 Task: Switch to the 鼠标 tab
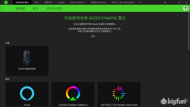pyautogui.click(x=37, y=3)
